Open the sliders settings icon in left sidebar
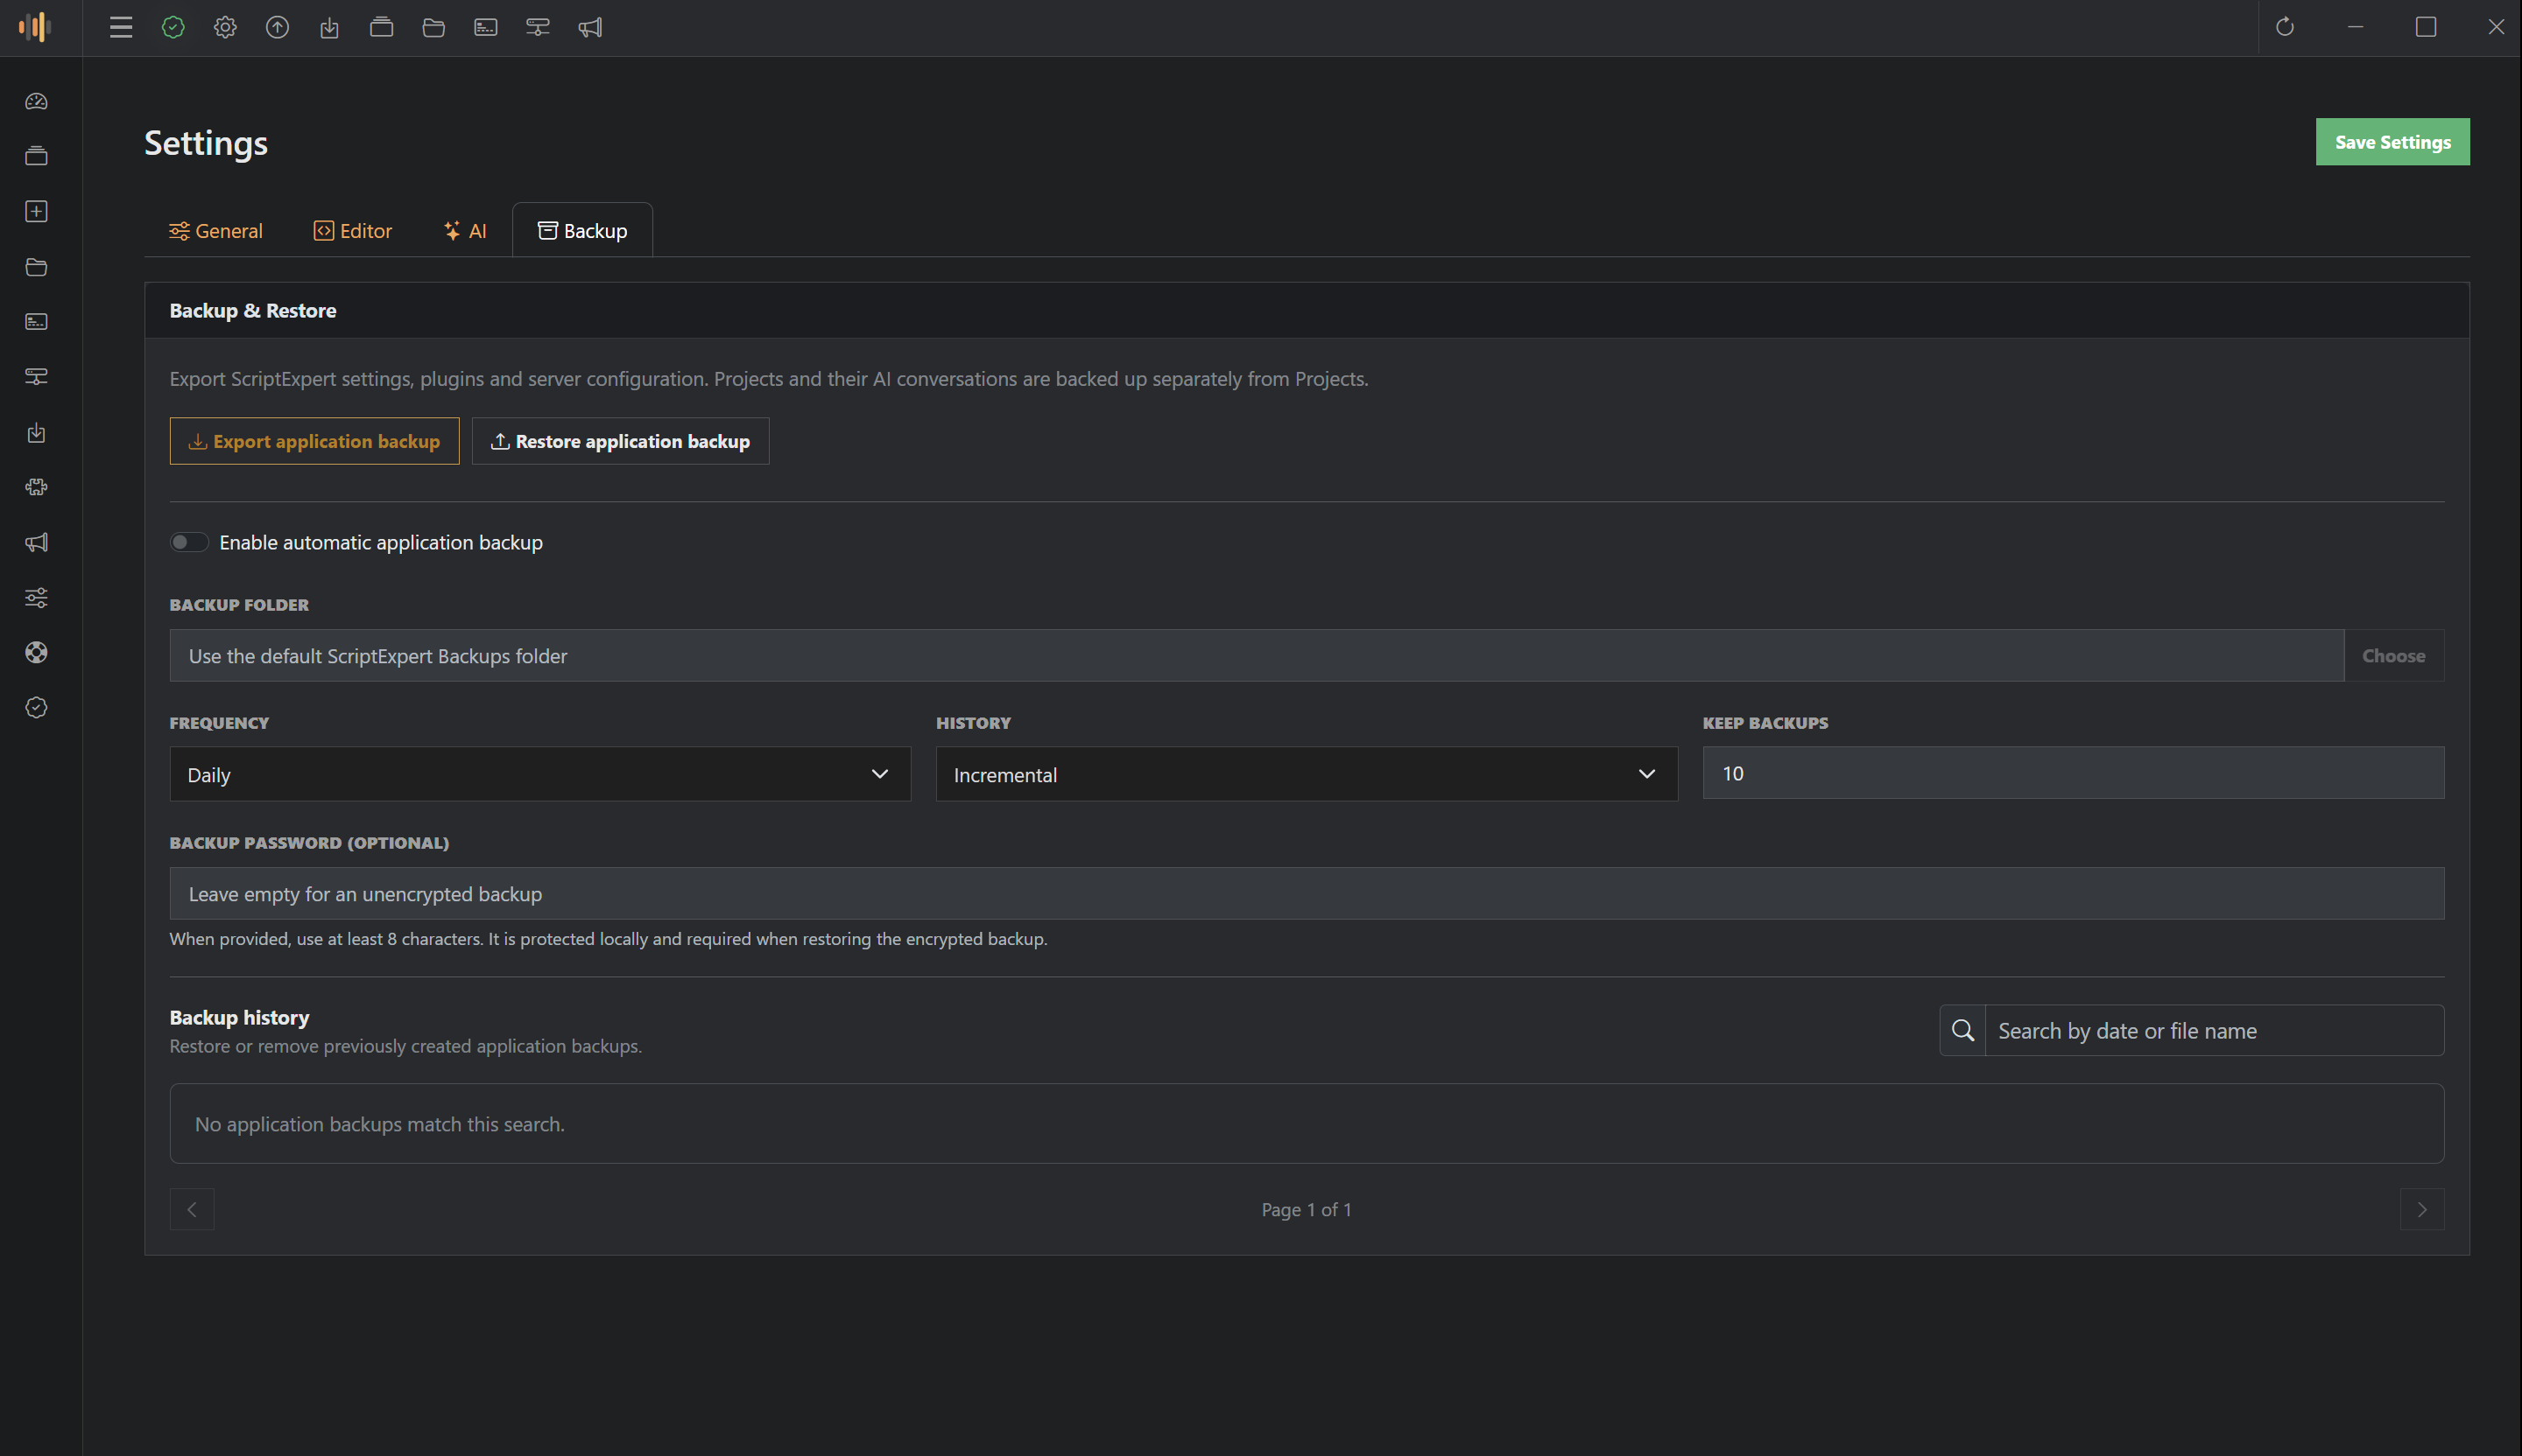Image resolution: width=2522 pixels, height=1456 pixels. tap(37, 598)
